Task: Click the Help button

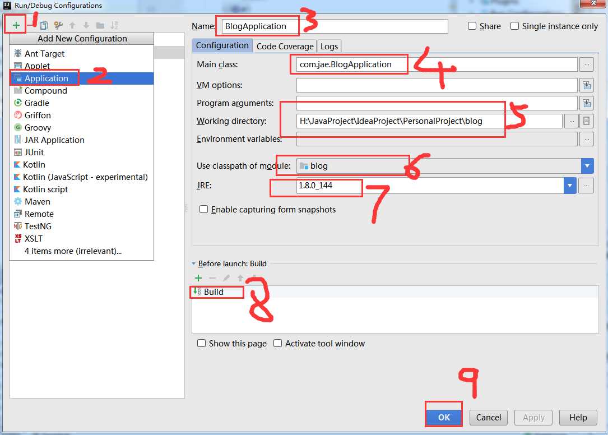Action: pos(578,418)
